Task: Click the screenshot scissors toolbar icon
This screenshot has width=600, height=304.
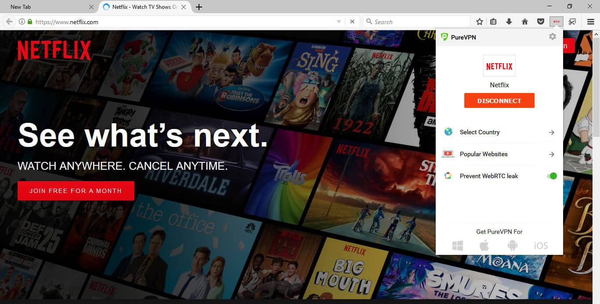Action: [x=572, y=21]
